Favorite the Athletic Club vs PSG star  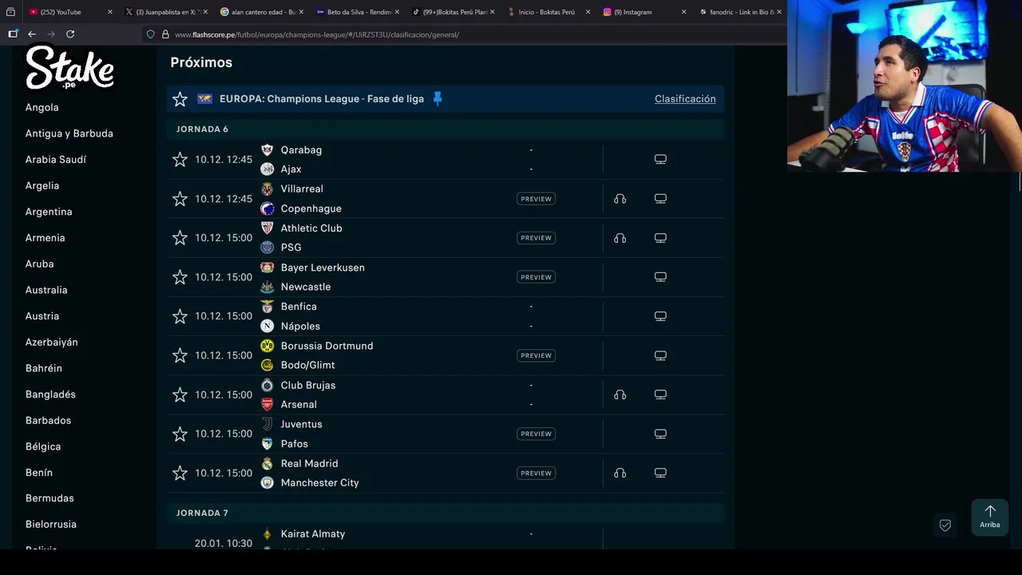(180, 238)
